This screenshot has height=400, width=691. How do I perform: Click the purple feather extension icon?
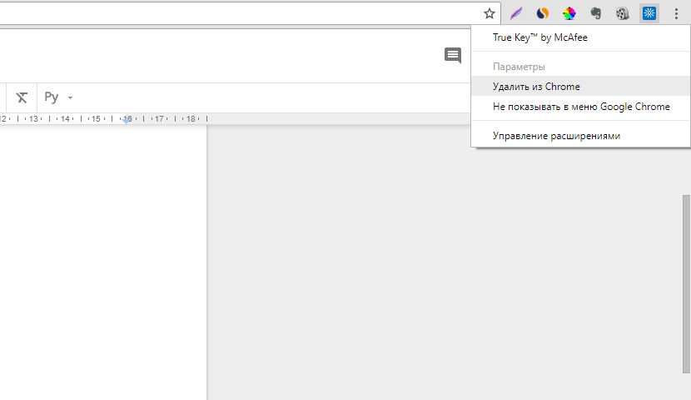[x=516, y=13]
